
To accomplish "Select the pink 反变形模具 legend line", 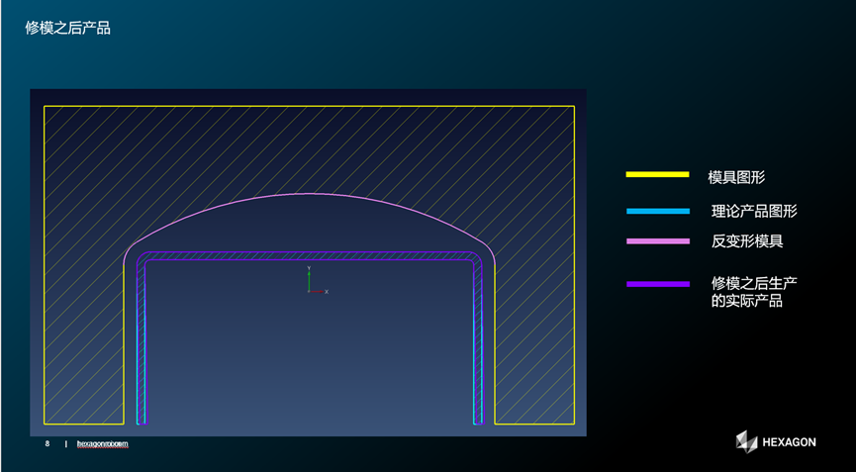I will click(x=657, y=241).
